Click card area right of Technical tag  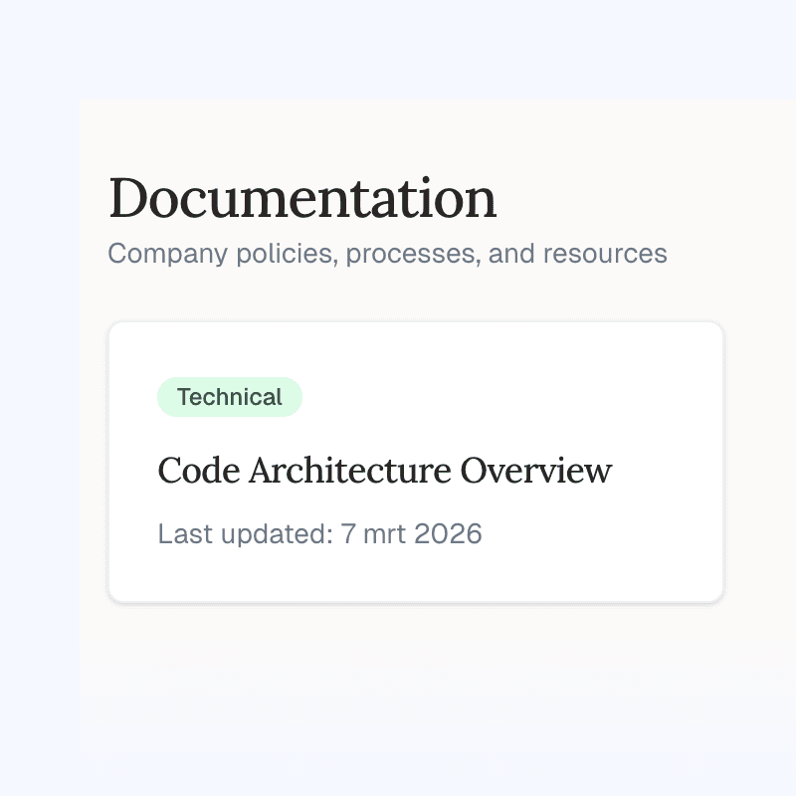pos(517,397)
